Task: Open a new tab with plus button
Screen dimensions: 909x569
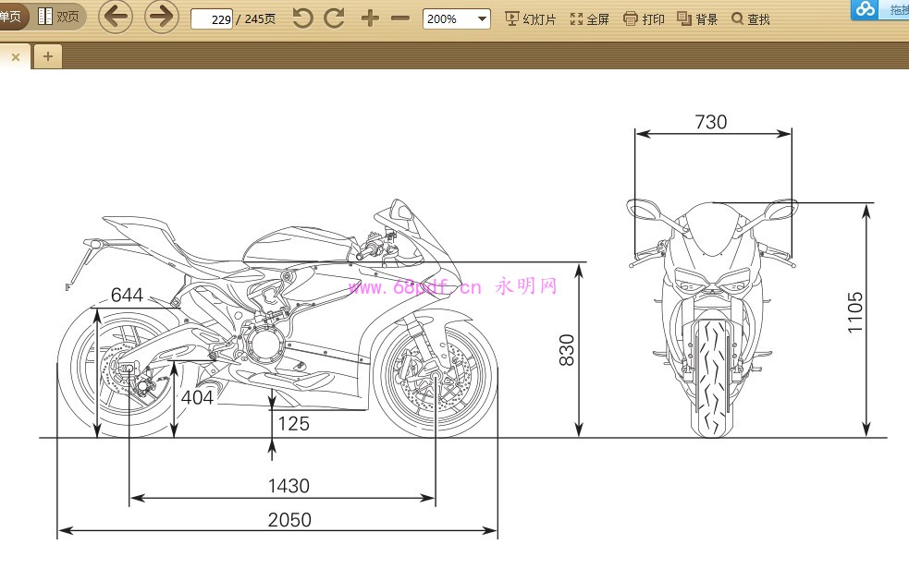Action: [x=47, y=56]
